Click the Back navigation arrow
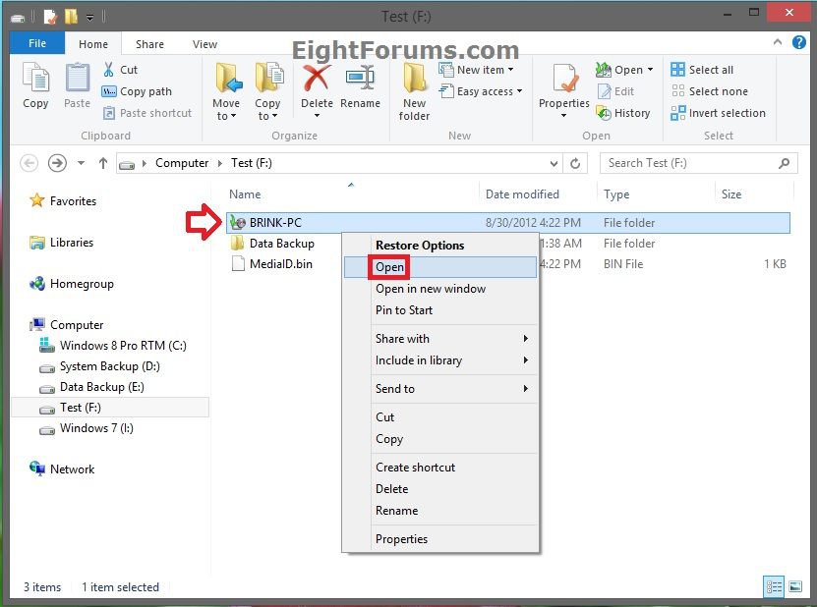The width and height of the screenshot is (817, 607). pyautogui.click(x=29, y=163)
